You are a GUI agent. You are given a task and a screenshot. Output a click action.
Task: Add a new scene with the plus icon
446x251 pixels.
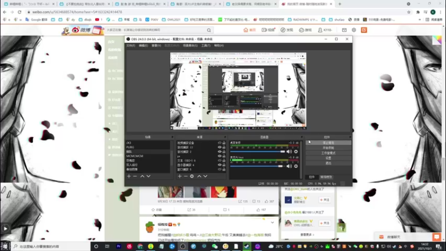129,176
